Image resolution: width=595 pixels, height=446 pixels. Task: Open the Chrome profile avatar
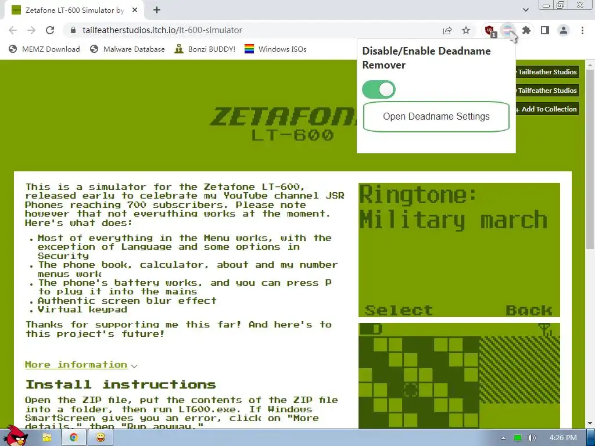(564, 30)
